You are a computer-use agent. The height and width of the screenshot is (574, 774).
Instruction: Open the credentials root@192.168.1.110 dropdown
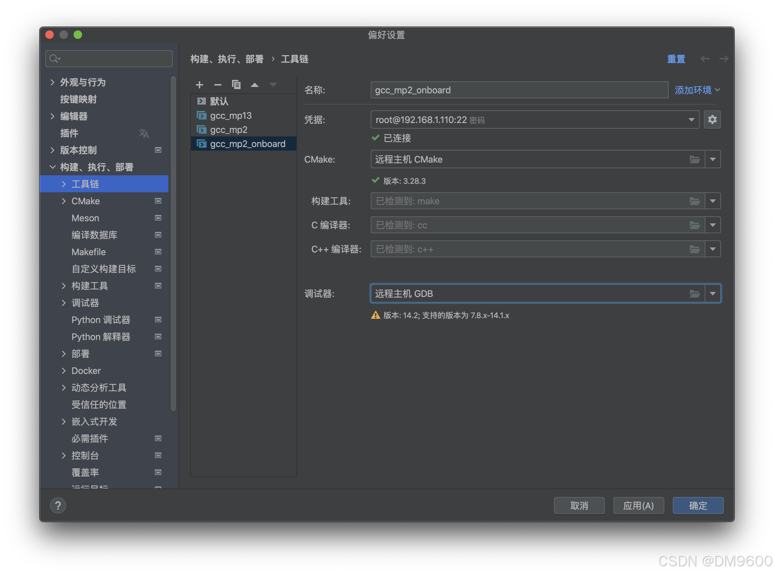coord(691,120)
